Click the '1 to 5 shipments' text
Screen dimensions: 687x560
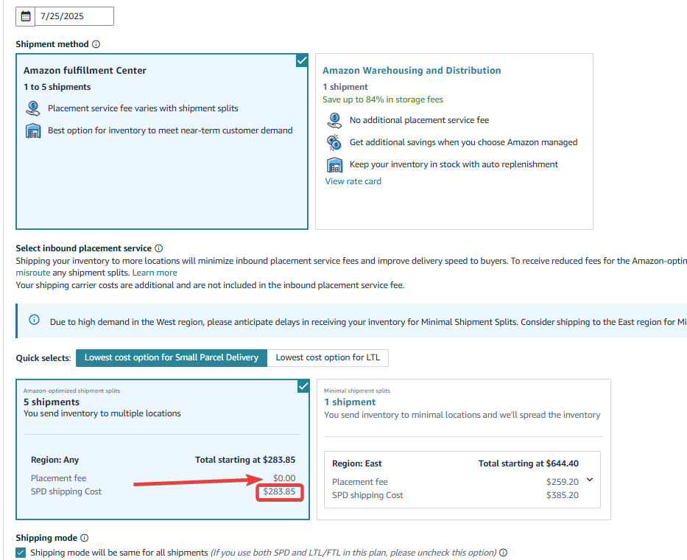click(x=57, y=87)
